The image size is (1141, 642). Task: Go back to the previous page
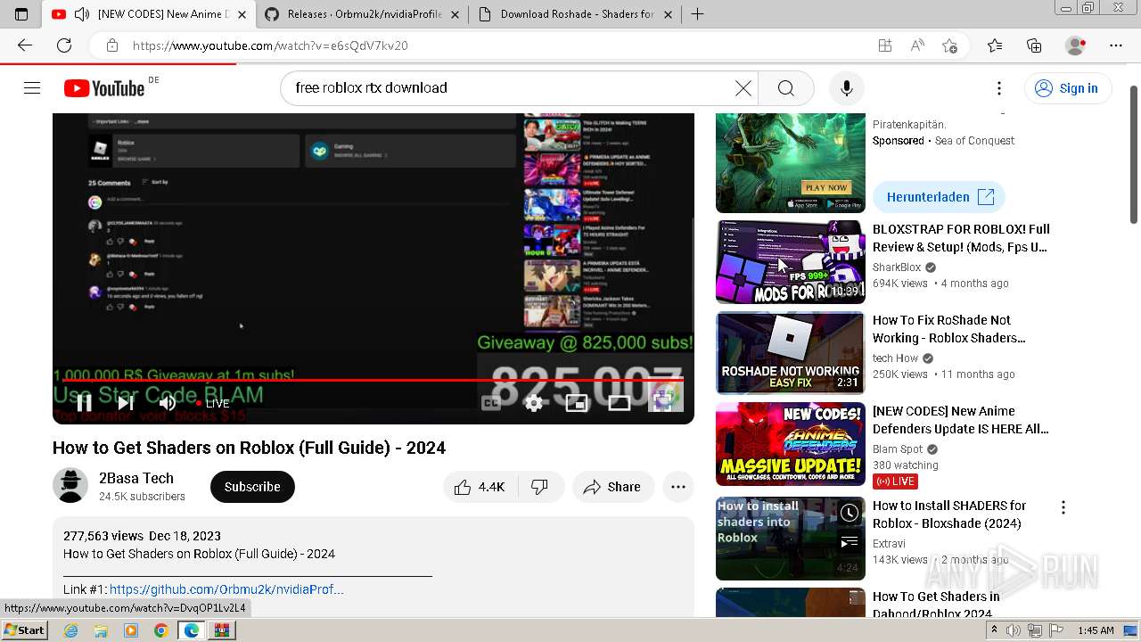pos(25,45)
